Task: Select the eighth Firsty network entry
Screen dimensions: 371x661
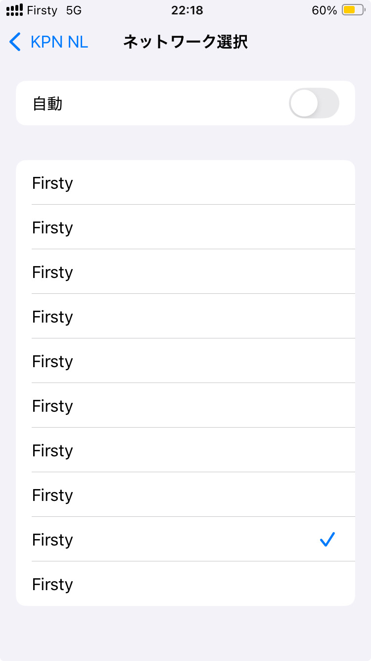Action: 185,495
